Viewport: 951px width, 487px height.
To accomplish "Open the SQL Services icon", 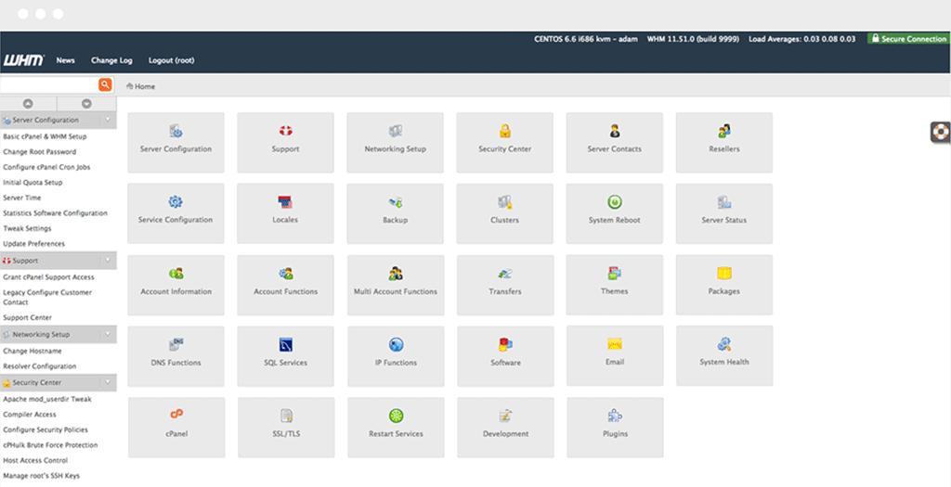I will [x=285, y=344].
